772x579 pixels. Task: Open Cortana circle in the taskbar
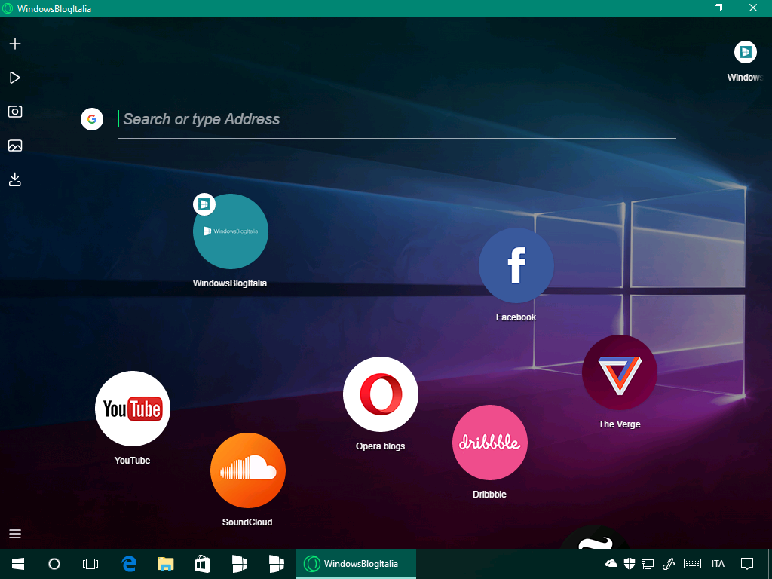(x=54, y=564)
